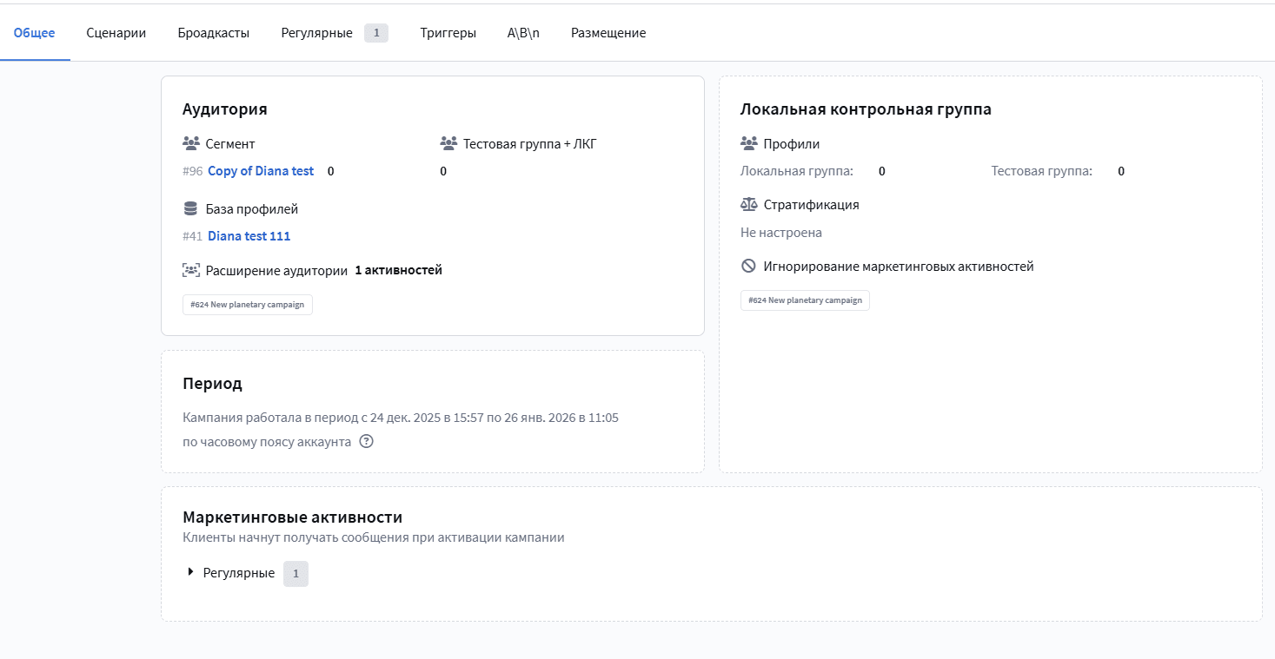This screenshot has height=659, width=1275.
Task: Click the campaign period dates text
Action: point(401,418)
